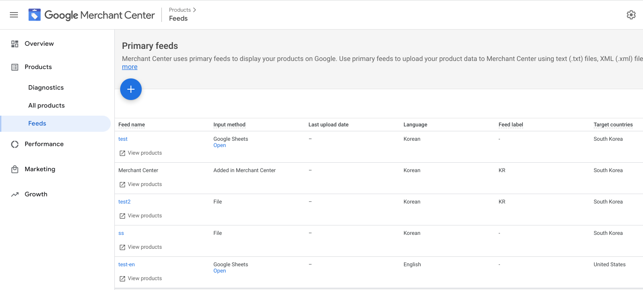Viewport: 643px width, 290px height.
Task: Click the Overview dashboard icon
Action: tap(15, 44)
